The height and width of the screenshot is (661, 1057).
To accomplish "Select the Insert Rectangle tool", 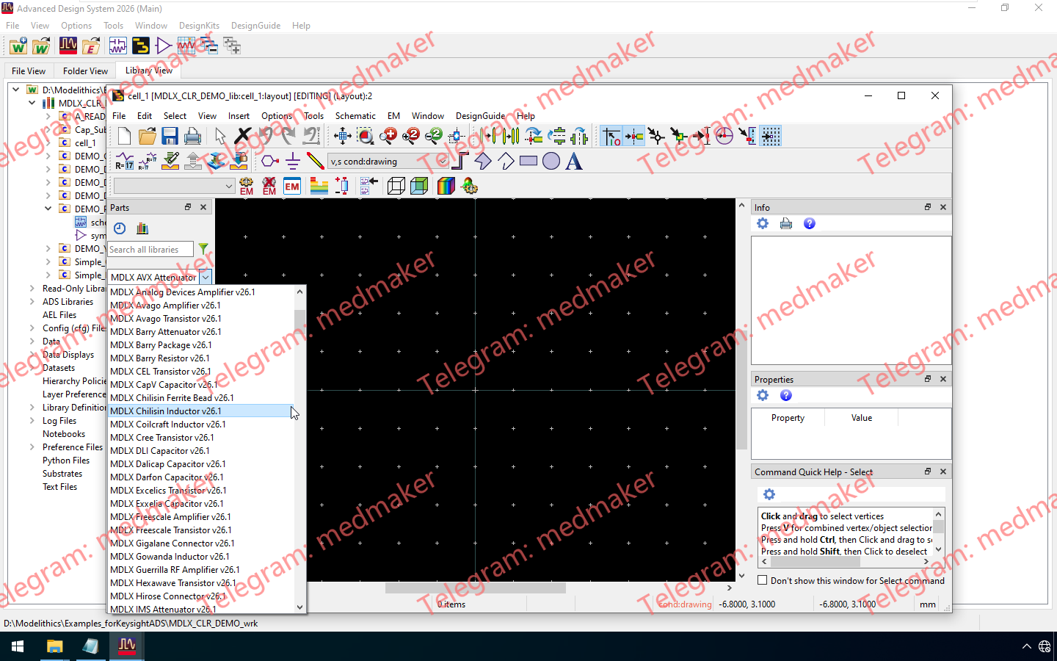I will (528, 161).
